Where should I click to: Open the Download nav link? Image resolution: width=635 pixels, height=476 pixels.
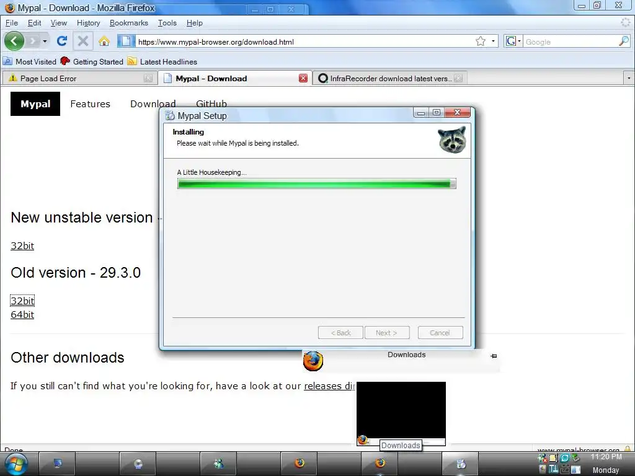(153, 104)
